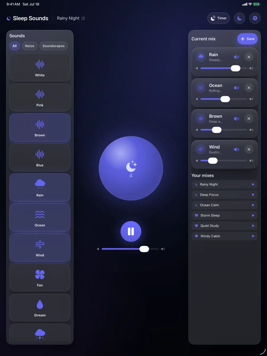This screenshot has height=356, width=267.
Task: Toggle night mode moon button
Action: point(239,18)
